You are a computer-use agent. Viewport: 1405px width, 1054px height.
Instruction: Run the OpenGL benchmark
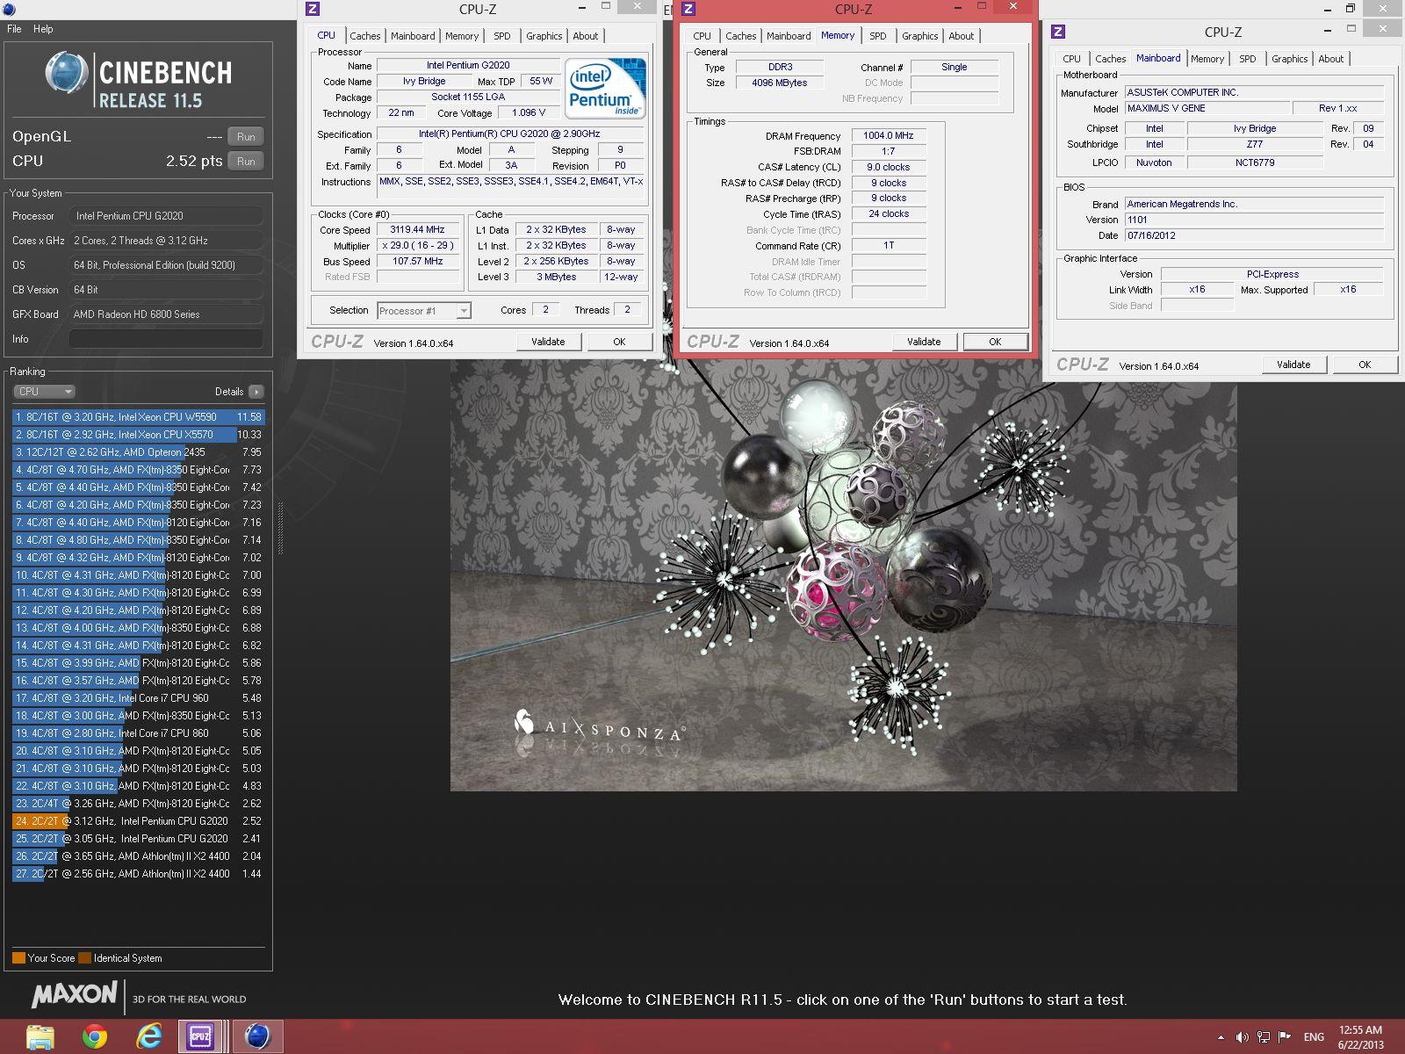(246, 137)
